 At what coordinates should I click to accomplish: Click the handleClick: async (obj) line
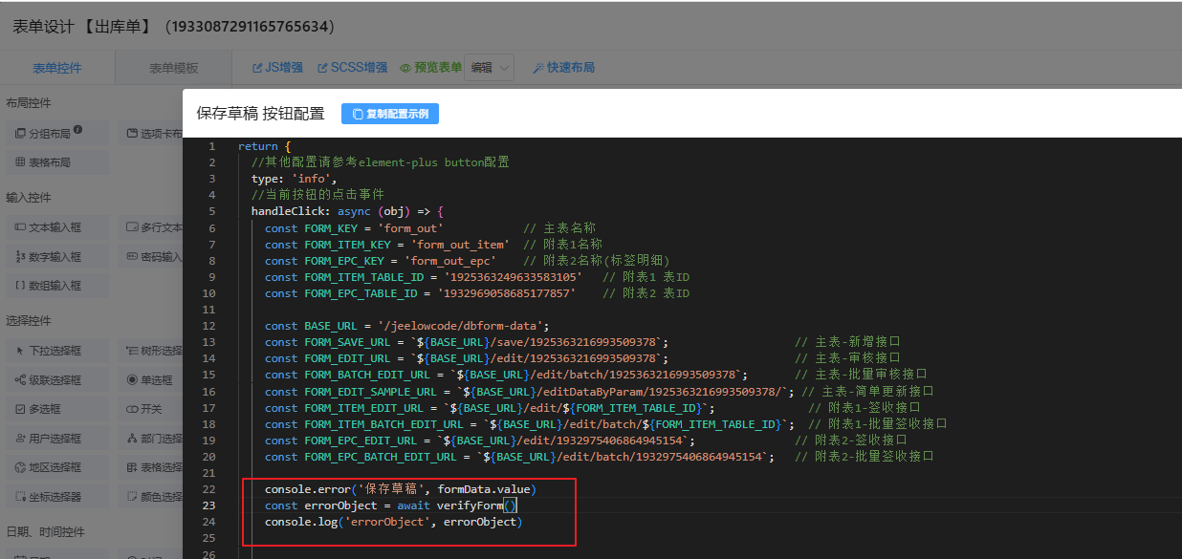(347, 211)
